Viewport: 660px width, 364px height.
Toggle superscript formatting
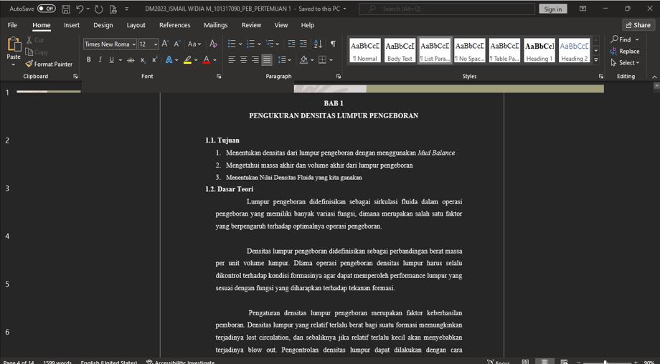(x=155, y=59)
